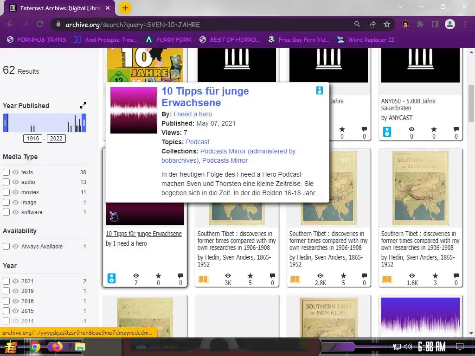Toggle eye icon next to audio
This screenshot has width=475, height=356.
point(15,182)
